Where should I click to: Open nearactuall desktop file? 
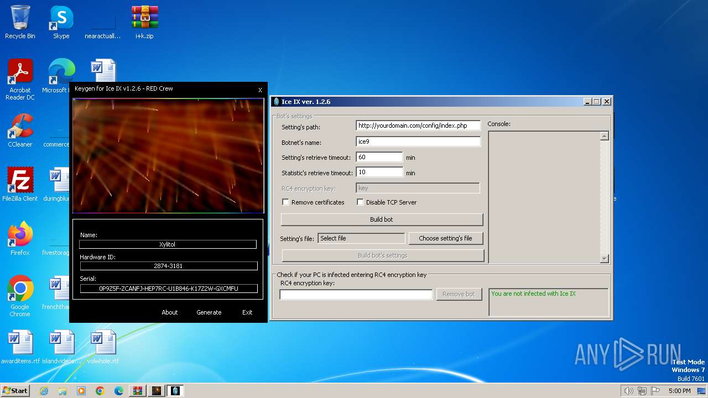click(103, 22)
